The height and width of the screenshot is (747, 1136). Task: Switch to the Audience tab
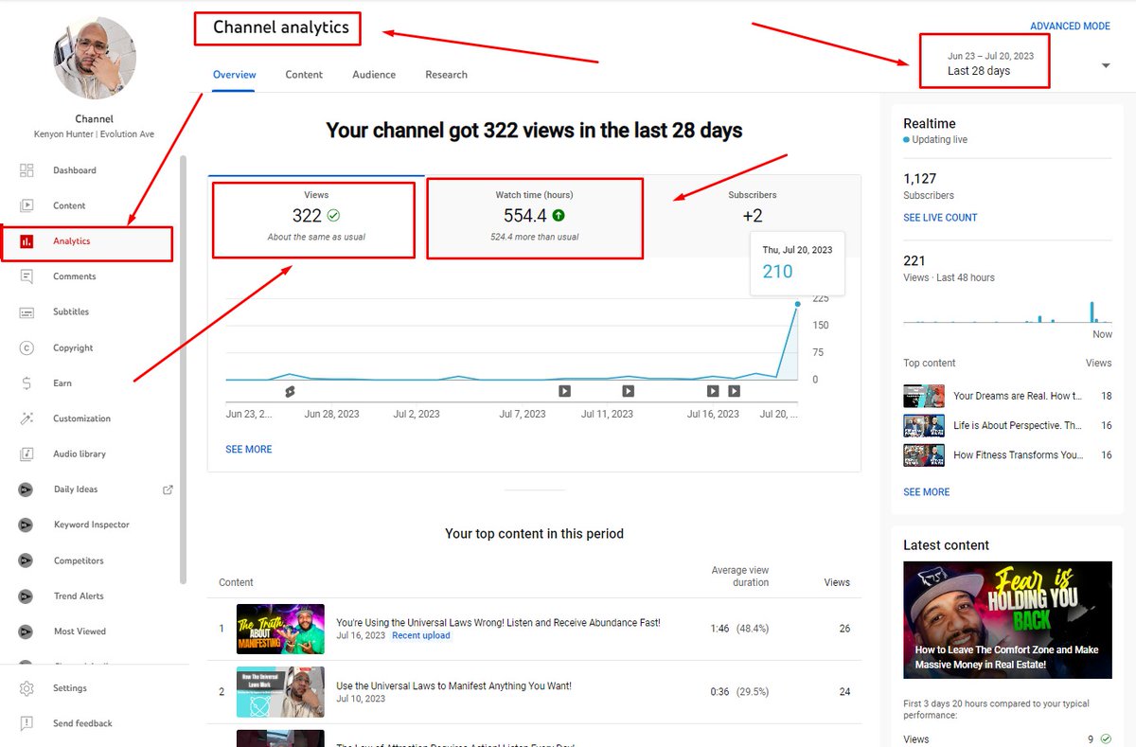pos(374,75)
